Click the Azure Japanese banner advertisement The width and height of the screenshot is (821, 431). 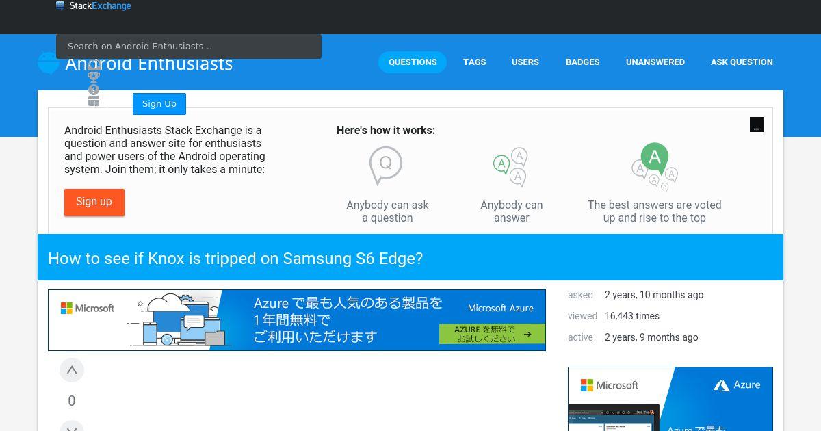(x=297, y=320)
